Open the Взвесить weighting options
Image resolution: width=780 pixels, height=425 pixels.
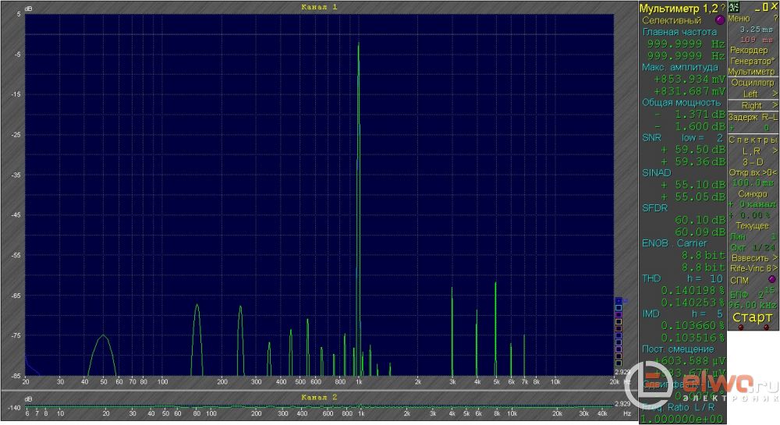click(752, 257)
